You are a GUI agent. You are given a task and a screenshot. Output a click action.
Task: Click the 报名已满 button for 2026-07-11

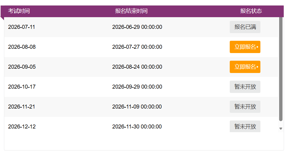[x=245, y=27]
